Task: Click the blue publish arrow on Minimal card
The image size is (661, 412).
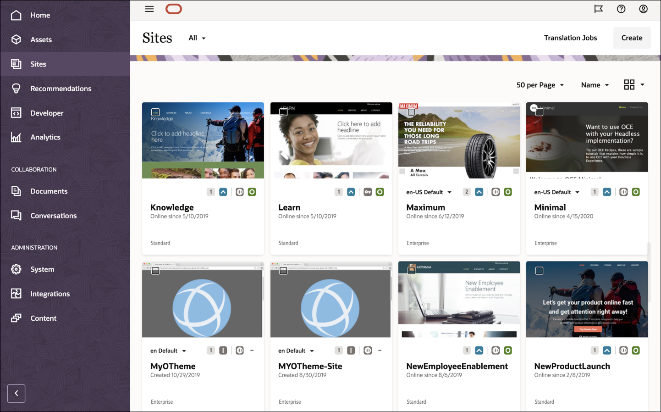Action: tap(607, 192)
